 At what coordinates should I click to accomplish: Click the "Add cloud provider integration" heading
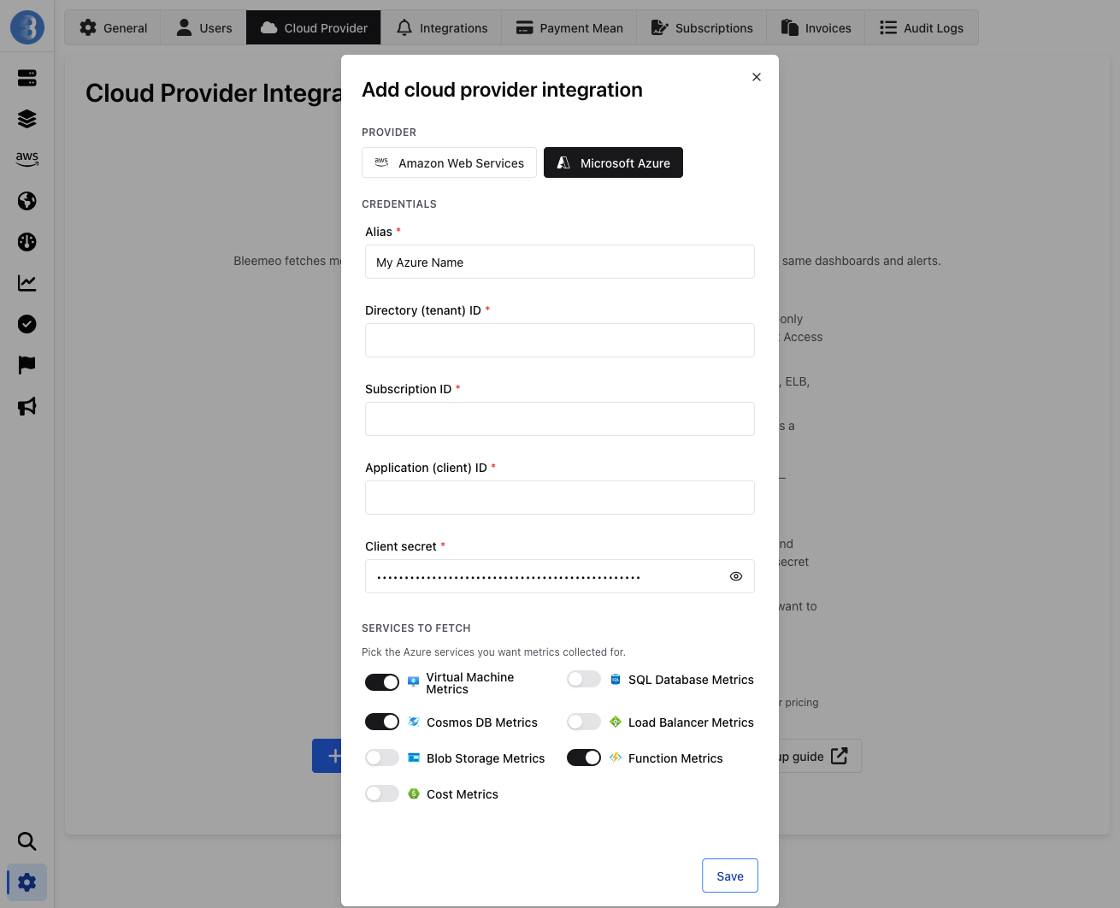[502, 90]
